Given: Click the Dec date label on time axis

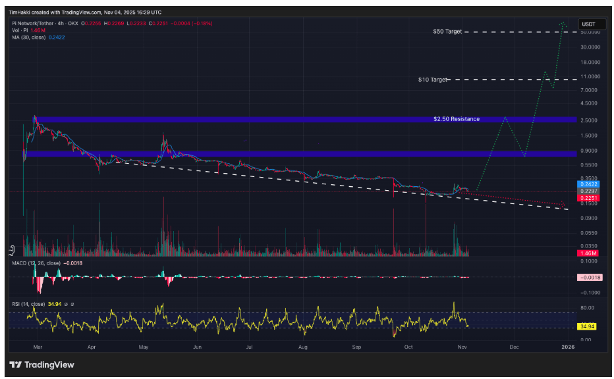Looking at the screenshot, I should pos(514,347).
